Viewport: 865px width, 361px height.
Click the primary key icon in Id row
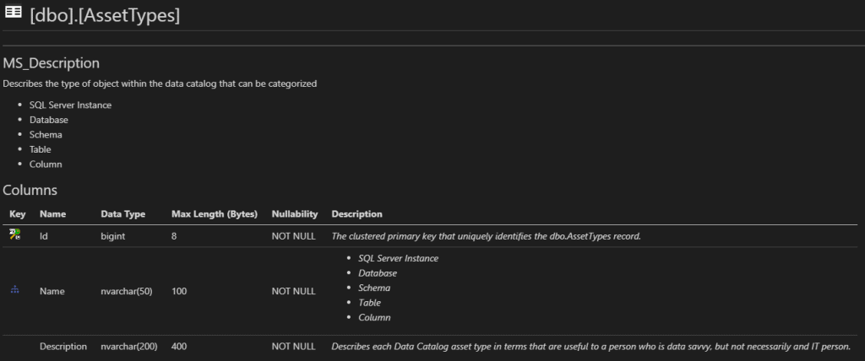[14, 235]
